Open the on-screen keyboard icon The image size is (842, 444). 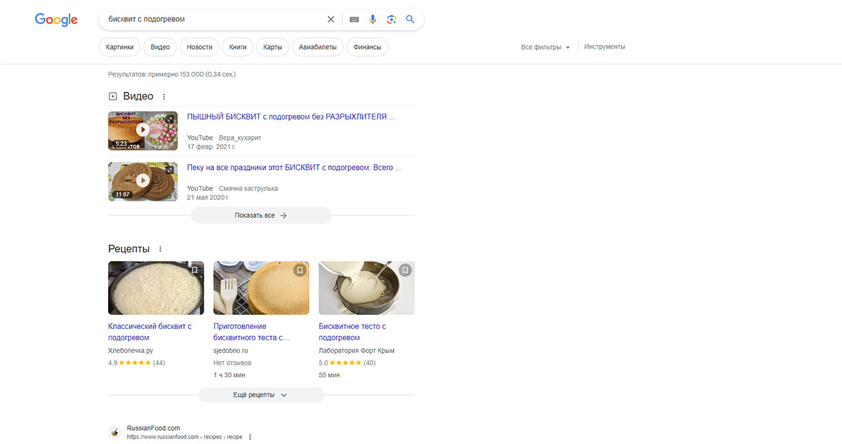coord(354,20)
